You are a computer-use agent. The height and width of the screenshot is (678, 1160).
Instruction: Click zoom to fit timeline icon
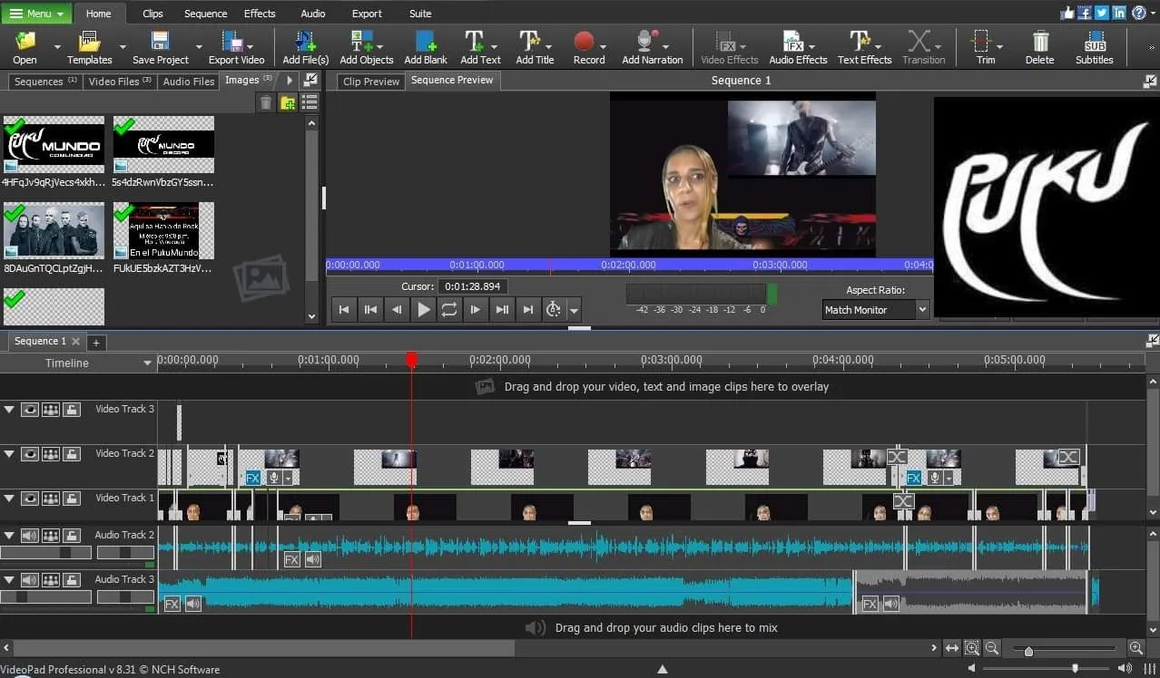point(951,648)
